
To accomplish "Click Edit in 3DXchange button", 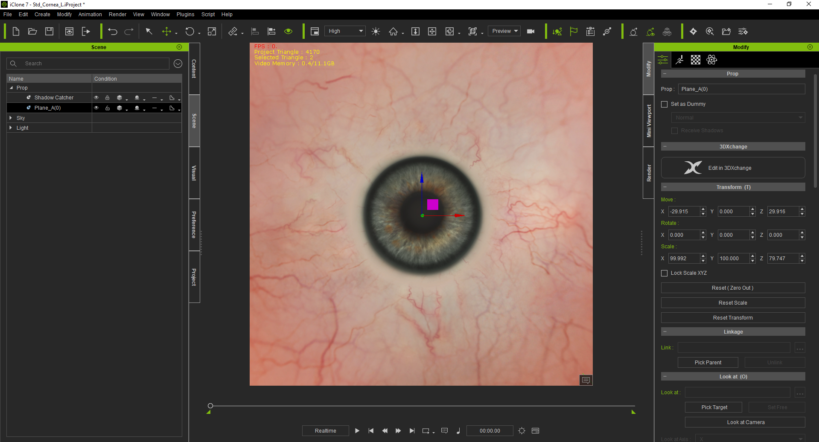I will pyautogui.click(x=733, y=168).
